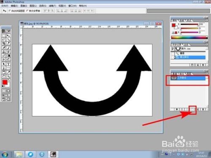Make work path from selection button
Image resolution: width=211 pixels, height=158 pixels.
192,109
